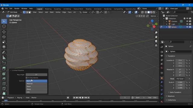This screenshot has height=108, width=193.
Task: Open the Material properties tab
Action: coord(162,102)
